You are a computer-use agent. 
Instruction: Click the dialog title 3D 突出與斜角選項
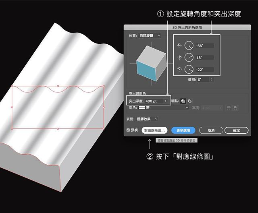[187, 28]
